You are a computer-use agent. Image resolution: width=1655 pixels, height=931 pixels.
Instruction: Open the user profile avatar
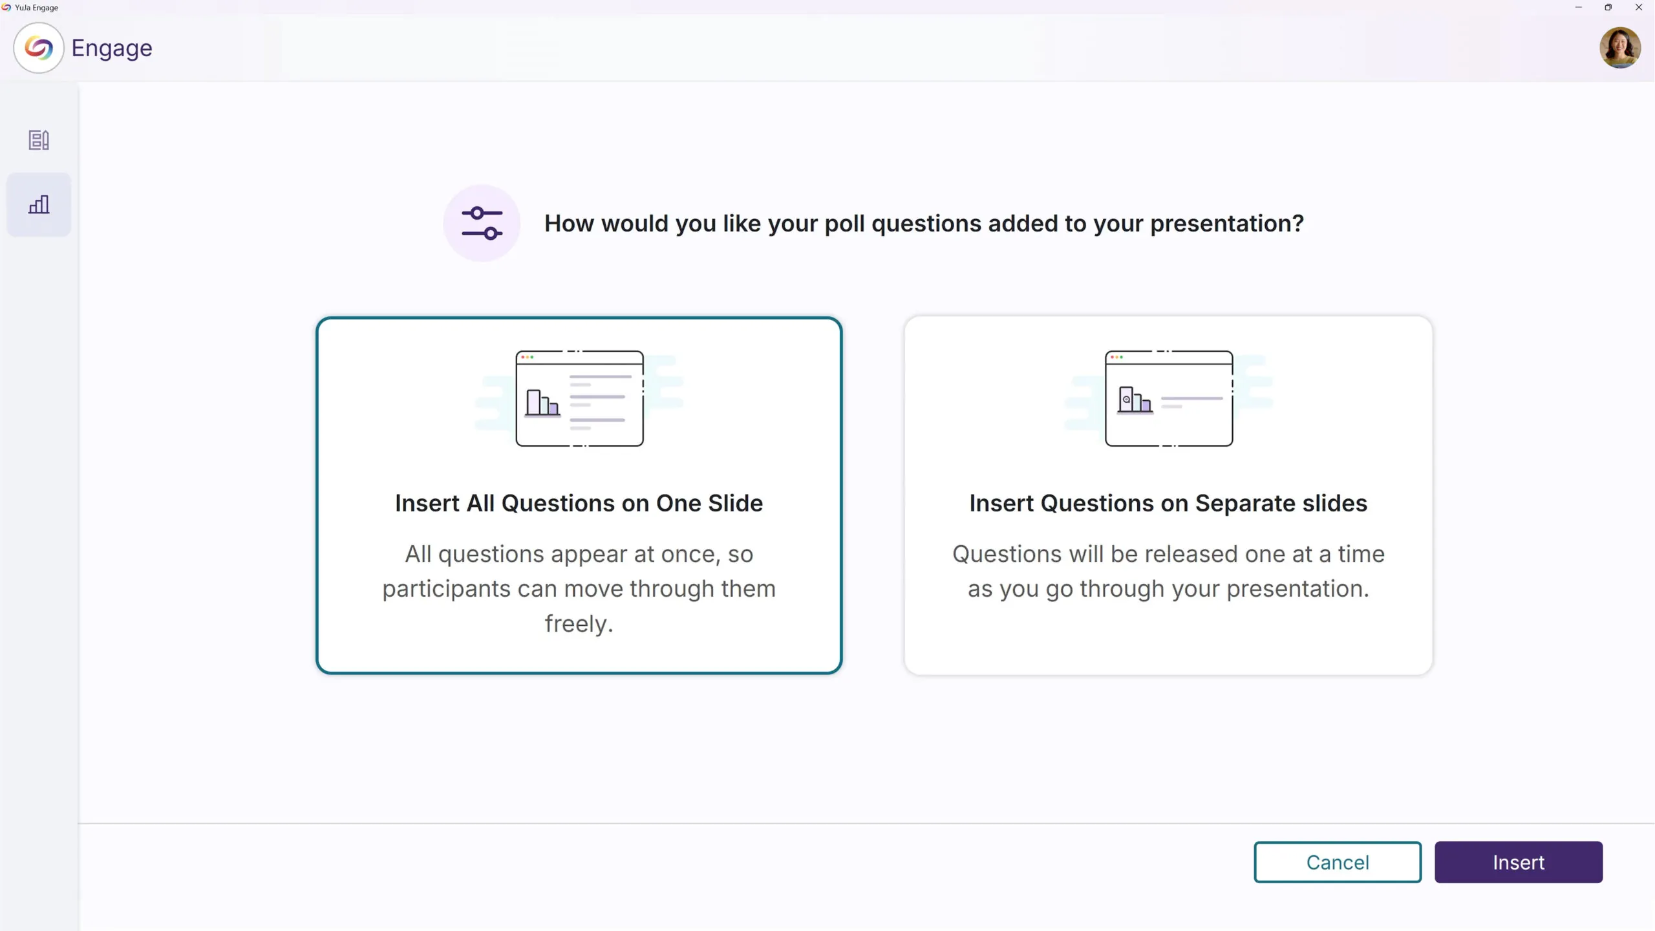coord(1619,48)
